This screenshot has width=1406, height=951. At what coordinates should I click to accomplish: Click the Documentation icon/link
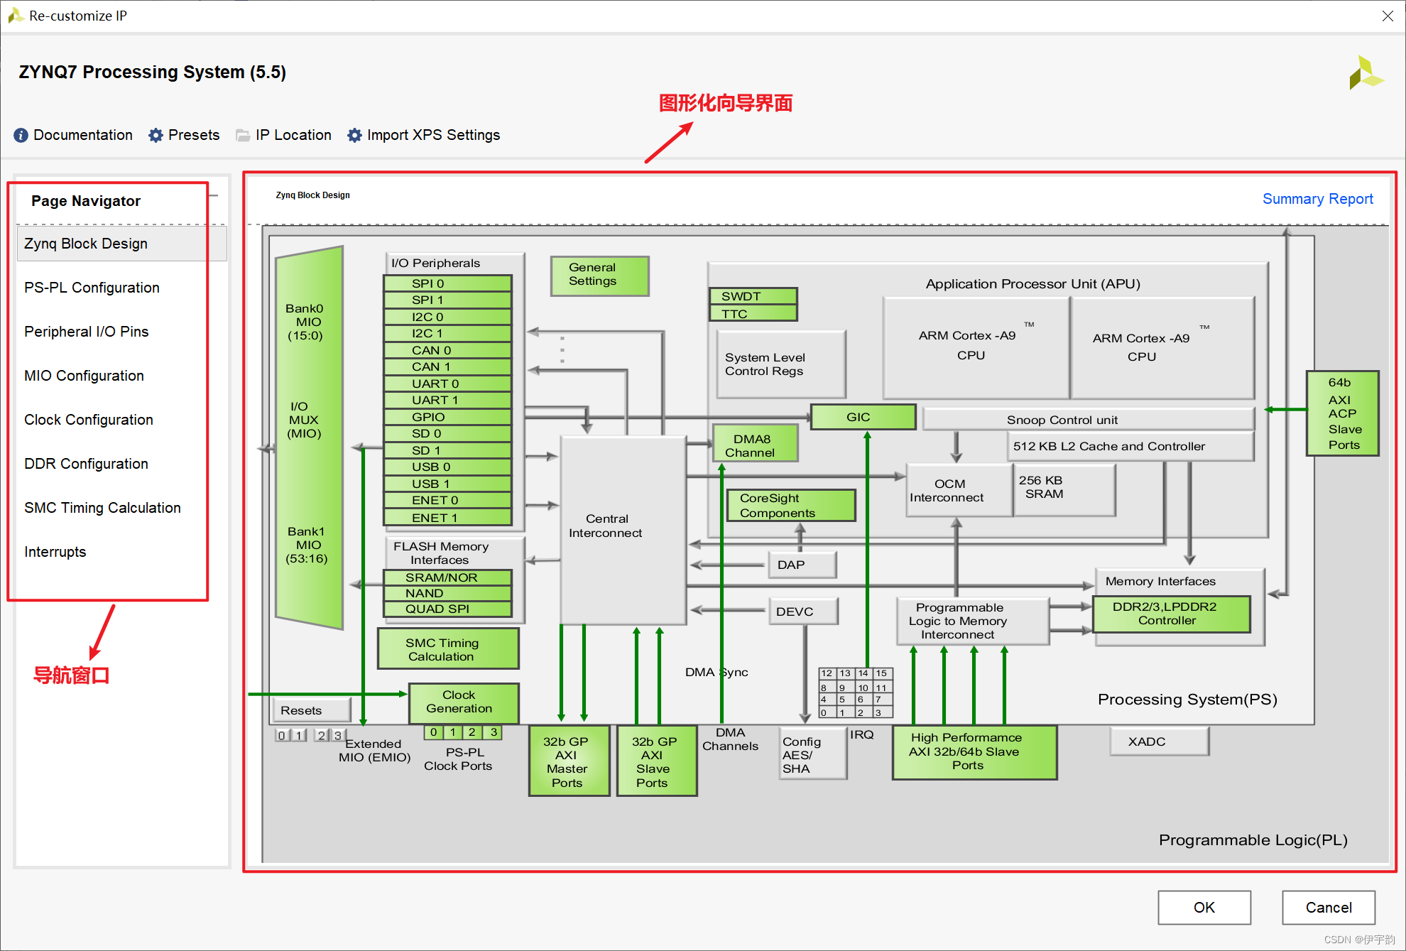coord(75,135)
